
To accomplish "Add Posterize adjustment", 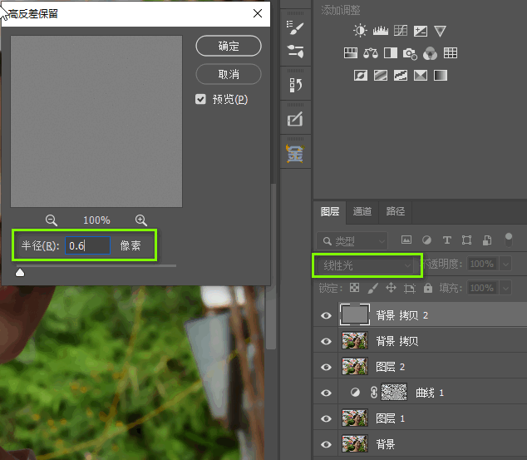I will pyautogui.click(x=381, y=76).
